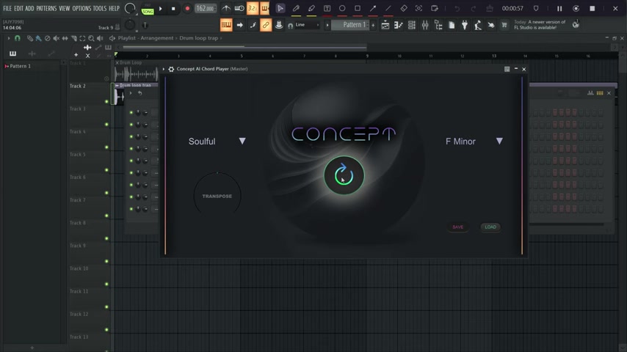
Task: Select the playlist Zoom tool
Action: 91,38
